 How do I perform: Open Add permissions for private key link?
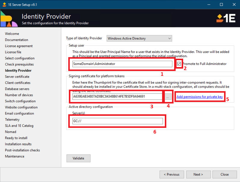click(x=200, y=97)
